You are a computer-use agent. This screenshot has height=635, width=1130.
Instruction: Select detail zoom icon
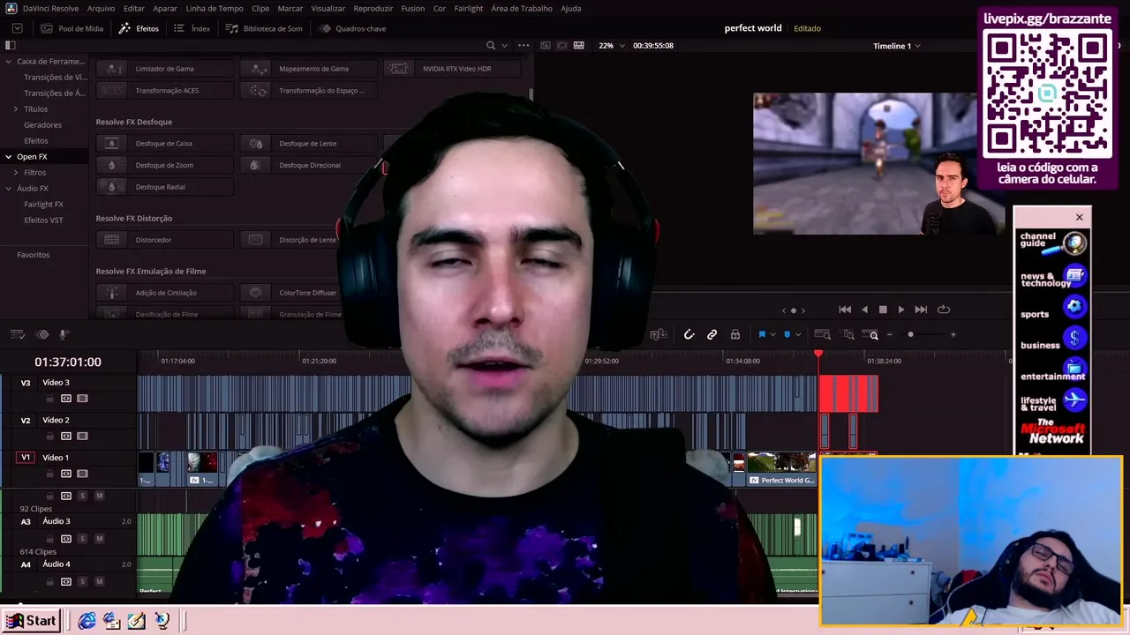tap(848, 334)
